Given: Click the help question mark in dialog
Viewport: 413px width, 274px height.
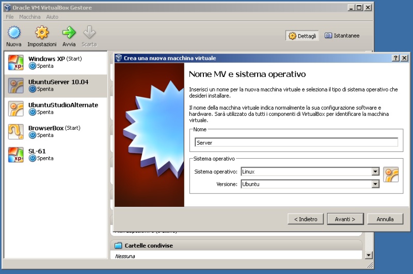Looking at the screenshot, I should [395, 58].
